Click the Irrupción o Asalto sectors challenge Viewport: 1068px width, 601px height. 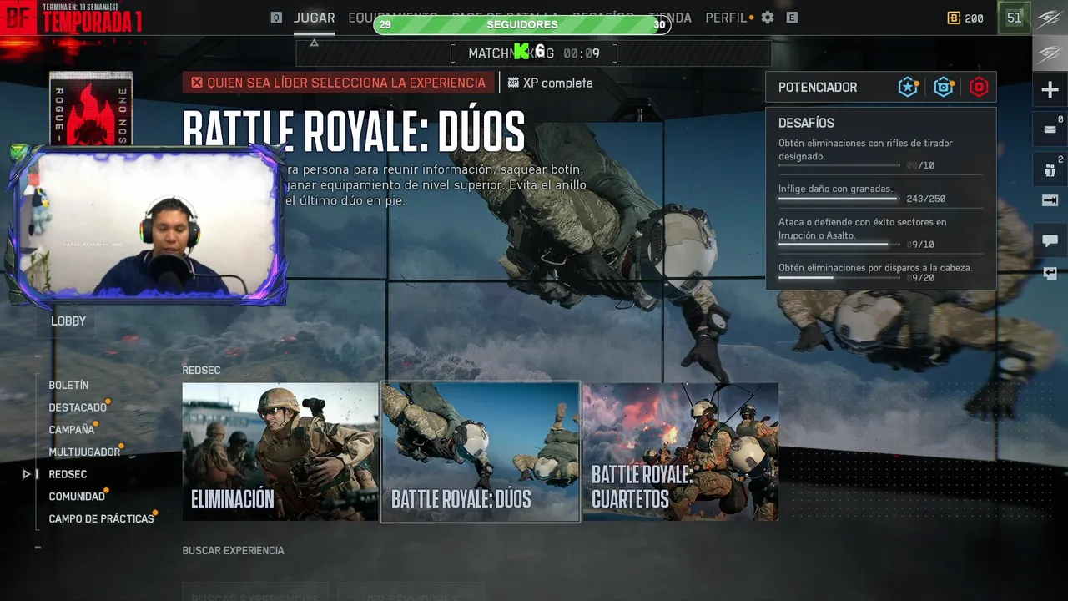863,229
